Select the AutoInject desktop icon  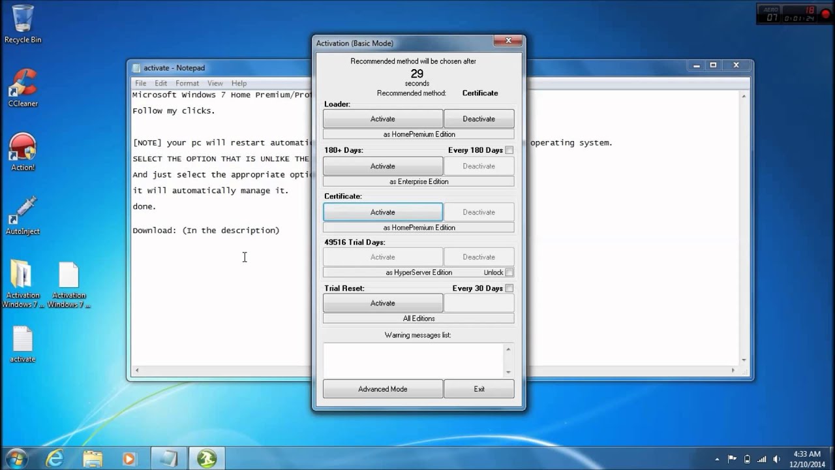point(22,216)
